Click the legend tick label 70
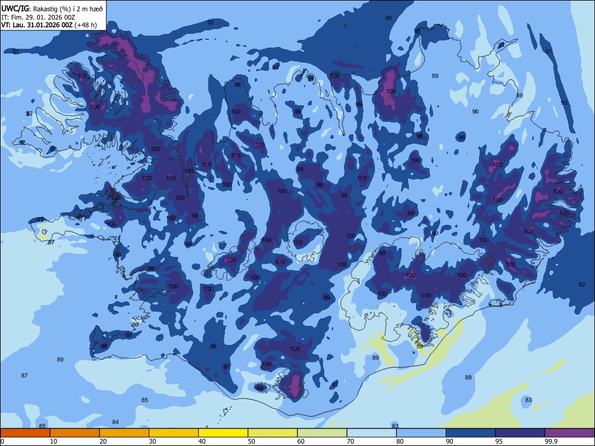 click(350, 441)
